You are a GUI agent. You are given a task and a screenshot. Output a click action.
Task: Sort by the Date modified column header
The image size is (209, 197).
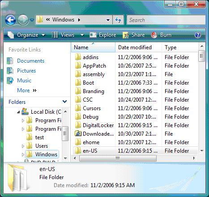pyautogui.click(x=138, y=47)
